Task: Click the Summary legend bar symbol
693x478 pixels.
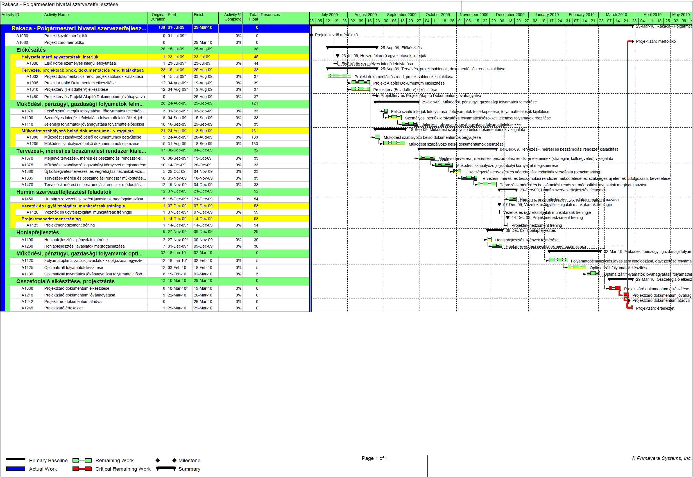Action: (x=166, y=468)
